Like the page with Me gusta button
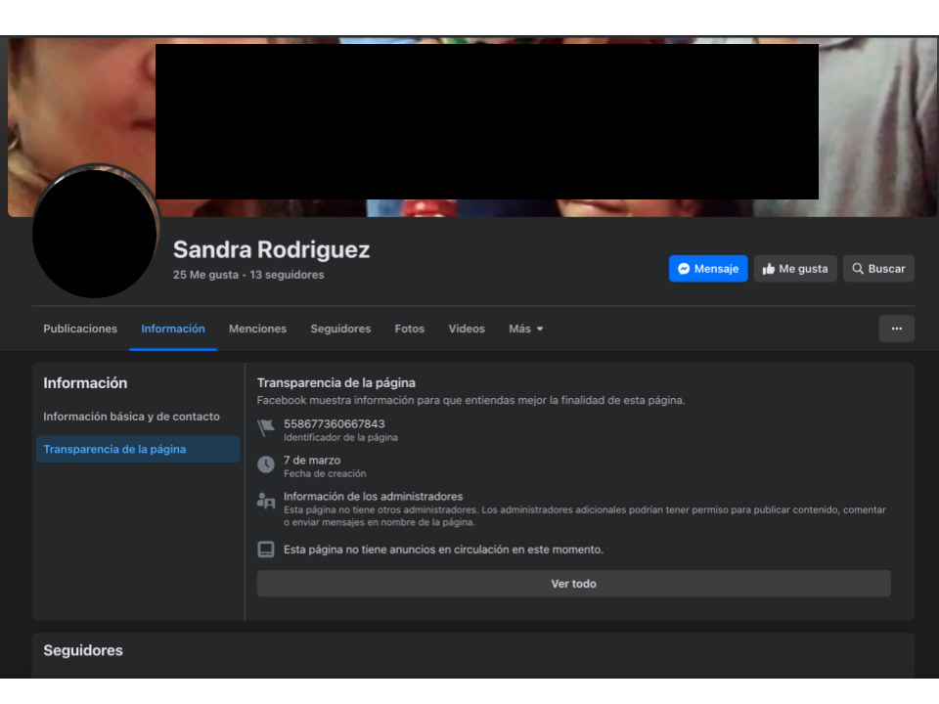939x704 pixels. tap(795, 269)
